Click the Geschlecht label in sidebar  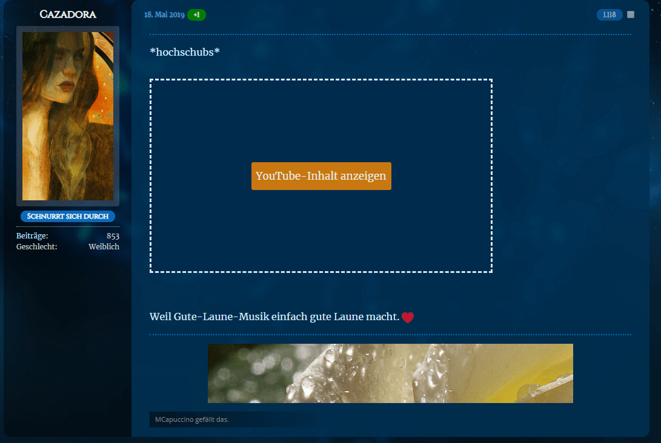36,247
